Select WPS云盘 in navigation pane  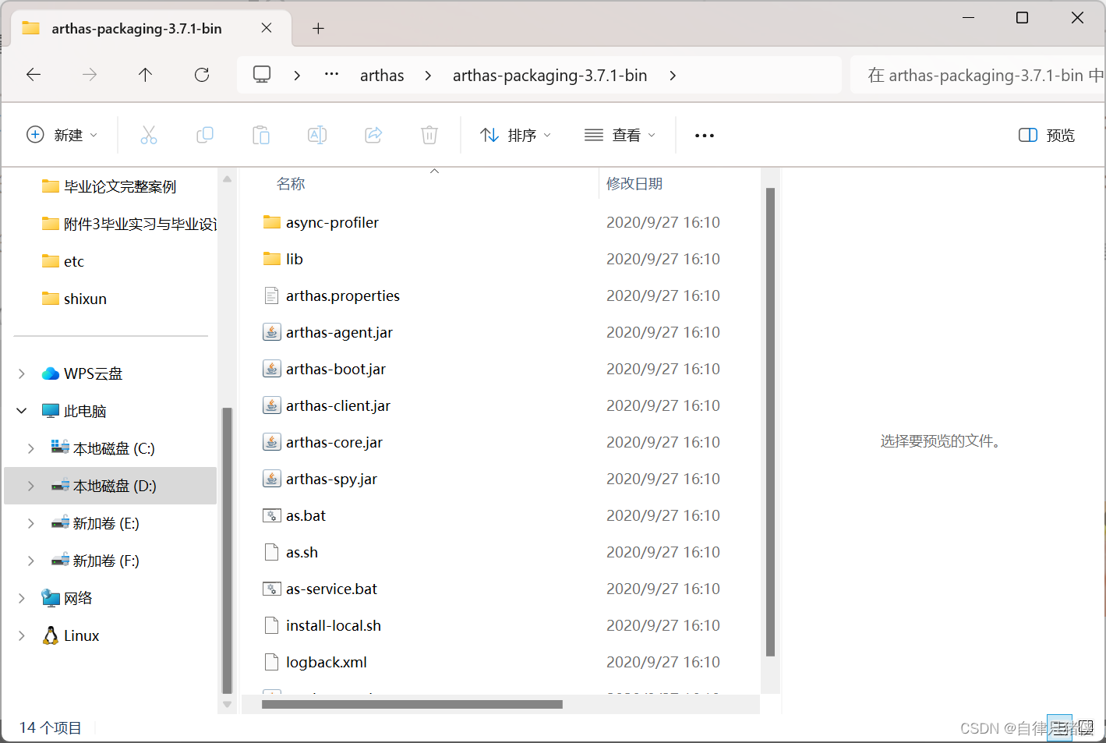point(93,373)
